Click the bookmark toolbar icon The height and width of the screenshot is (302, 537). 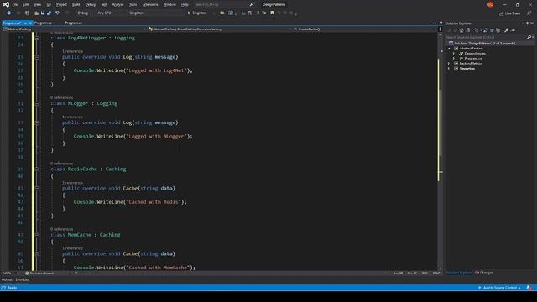tap(272, 13)
